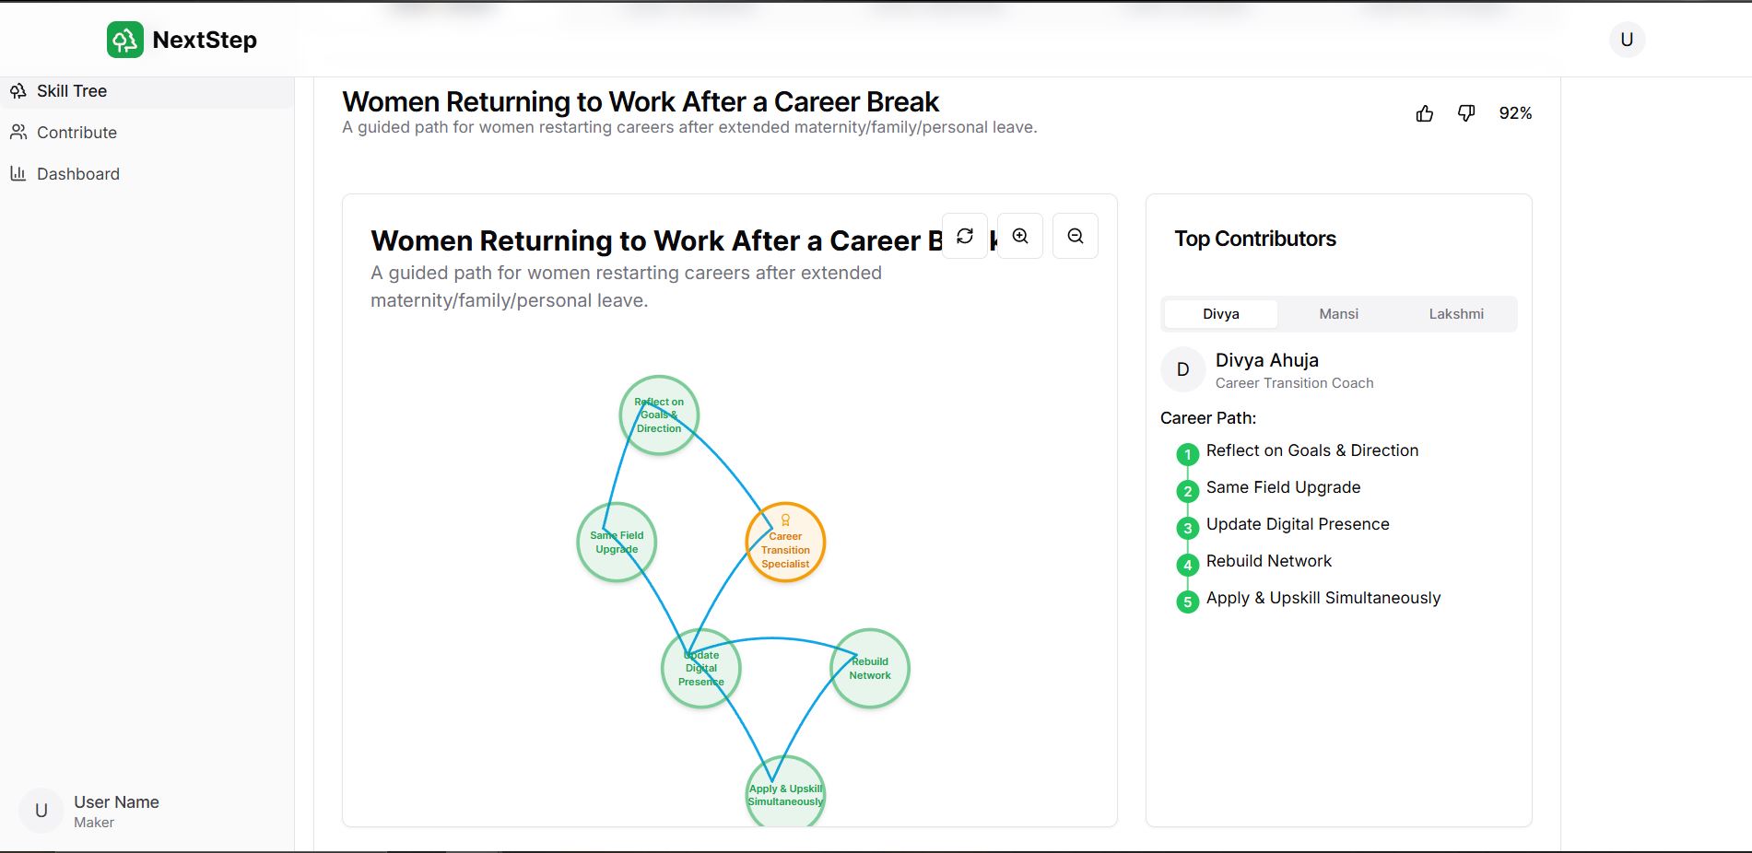This screenshot has width=1752, height=853.
Task: Switch to the Lakshmi contributor tab
Action: 1456,314
